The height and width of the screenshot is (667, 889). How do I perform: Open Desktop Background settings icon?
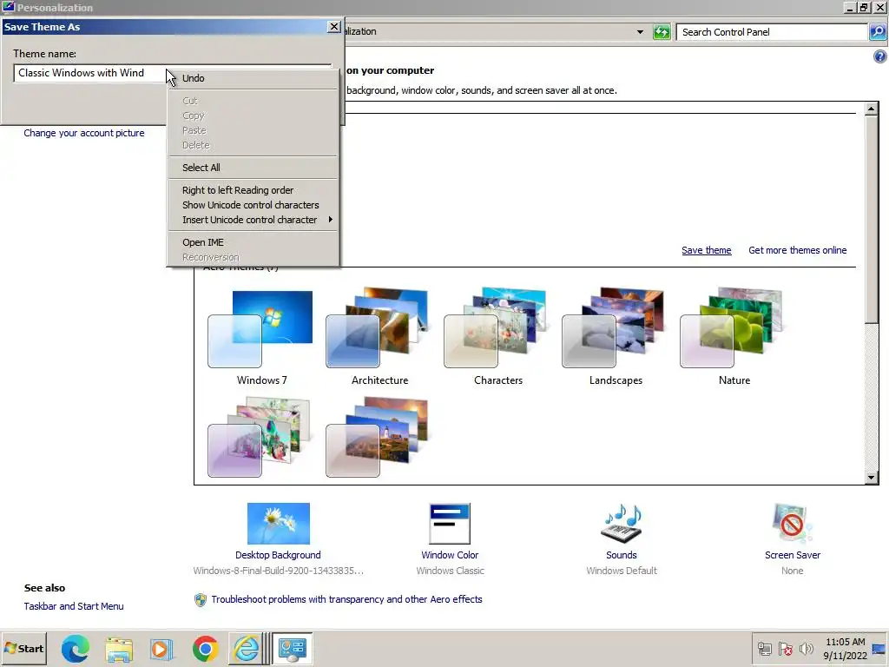coord(278,524)
